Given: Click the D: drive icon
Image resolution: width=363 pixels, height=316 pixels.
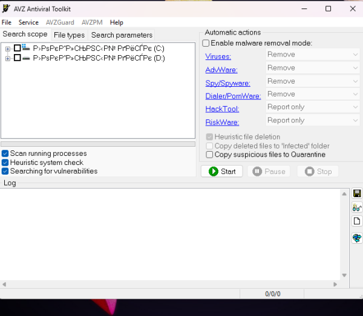Looking at the screenshot, I should tap(26, 58).
